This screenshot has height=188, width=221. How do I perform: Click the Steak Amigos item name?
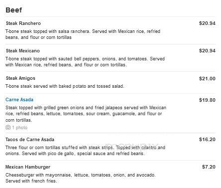(20, 78)
